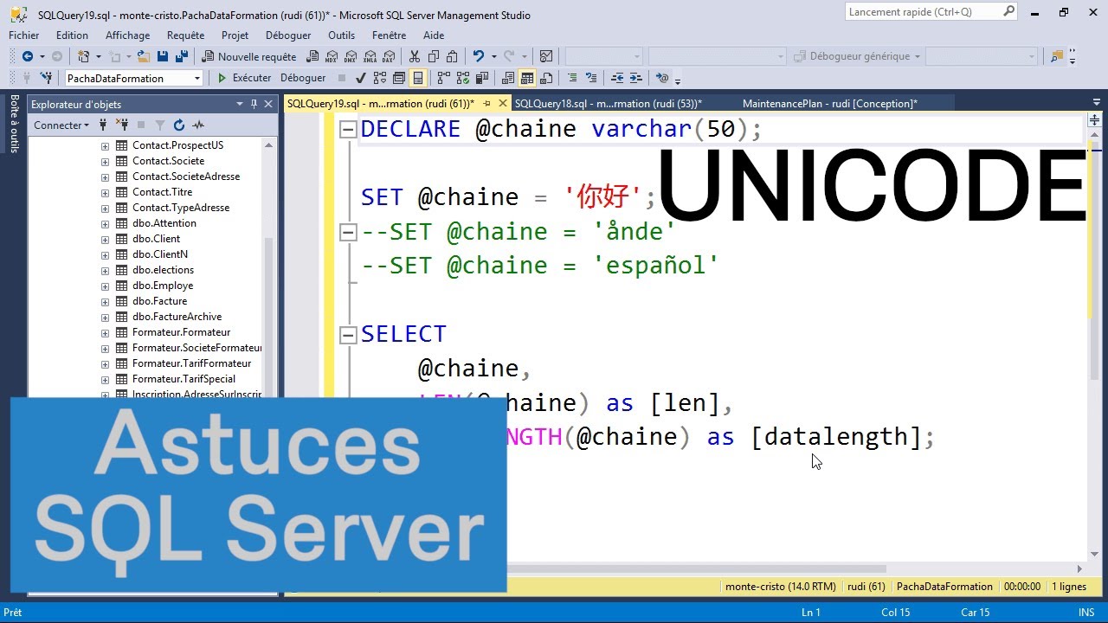Collapse the DECLARE statement outline region
The height and width of the screenshot is (623, 1108).
pos(348,130)
